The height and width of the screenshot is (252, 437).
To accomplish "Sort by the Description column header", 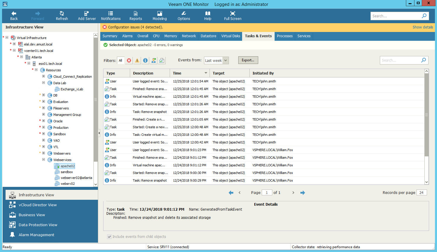I will (x=150, y=73).
